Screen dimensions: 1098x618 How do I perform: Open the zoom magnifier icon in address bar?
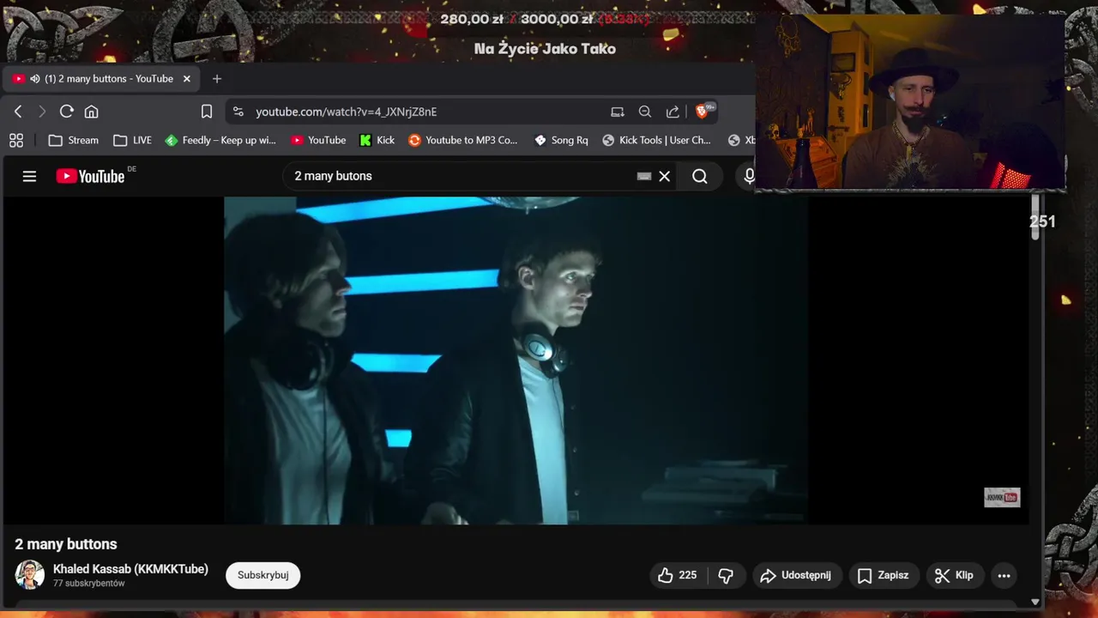tap(645, 112)
